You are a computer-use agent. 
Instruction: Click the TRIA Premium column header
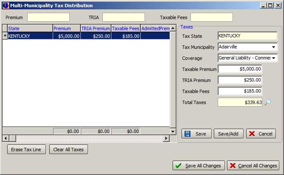(96, 28)
